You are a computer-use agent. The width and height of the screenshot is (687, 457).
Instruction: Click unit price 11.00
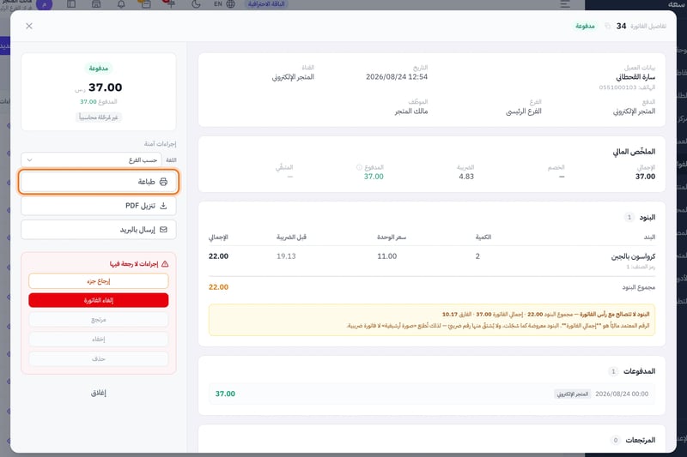[x=387, y=256]
